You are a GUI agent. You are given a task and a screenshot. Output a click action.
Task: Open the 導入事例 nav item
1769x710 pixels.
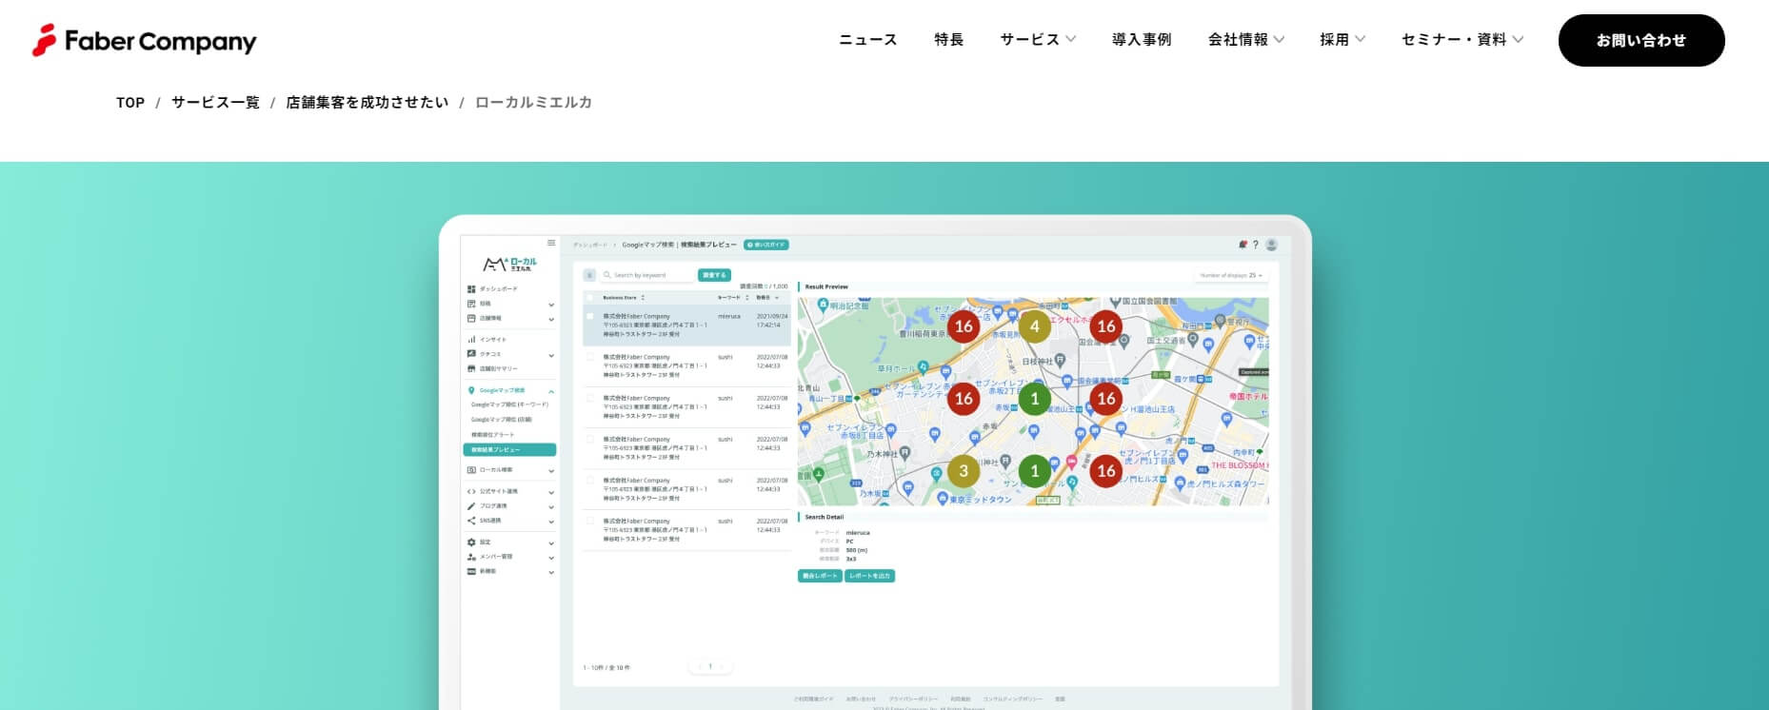(1142, 40)
